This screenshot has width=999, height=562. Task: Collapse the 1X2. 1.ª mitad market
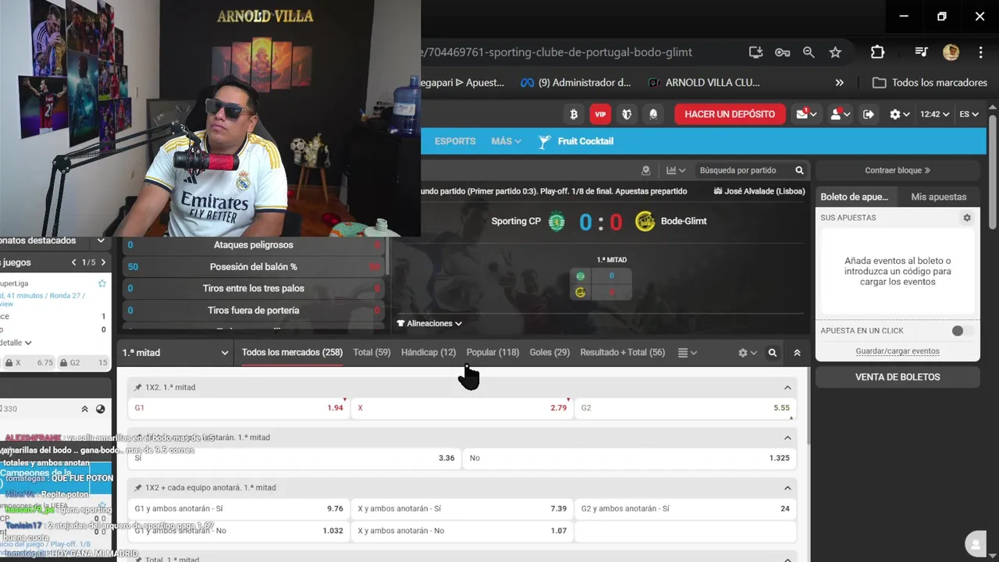[x=787, y=388]
